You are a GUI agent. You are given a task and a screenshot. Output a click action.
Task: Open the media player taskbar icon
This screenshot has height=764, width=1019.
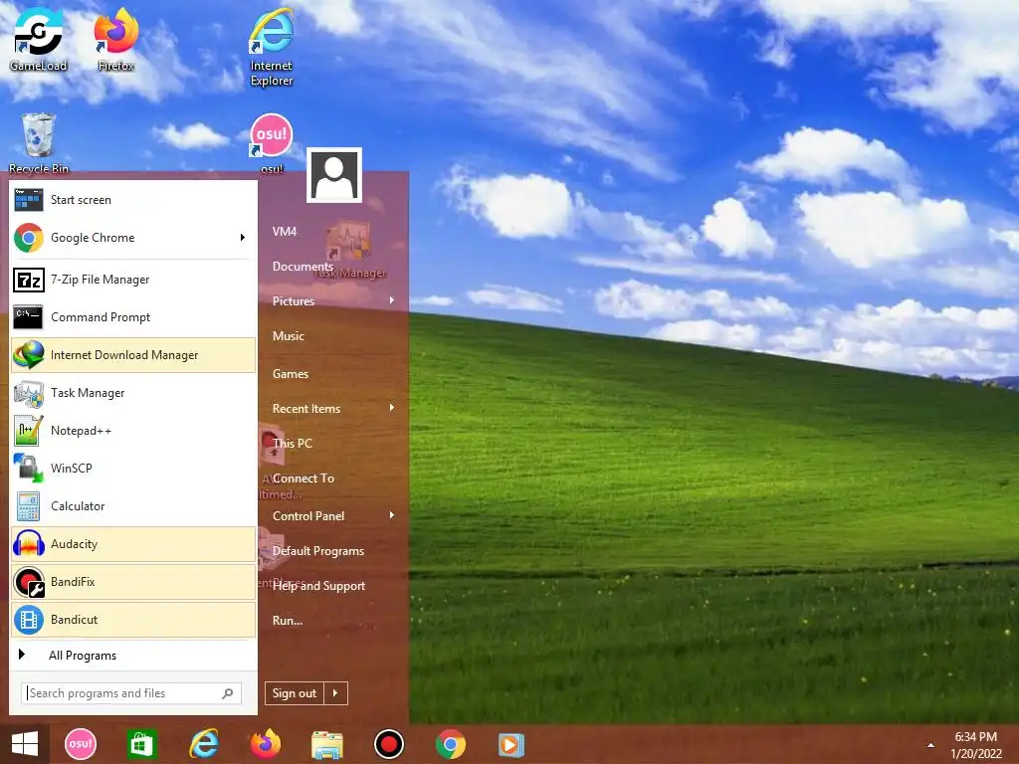(x=511, y=745)
